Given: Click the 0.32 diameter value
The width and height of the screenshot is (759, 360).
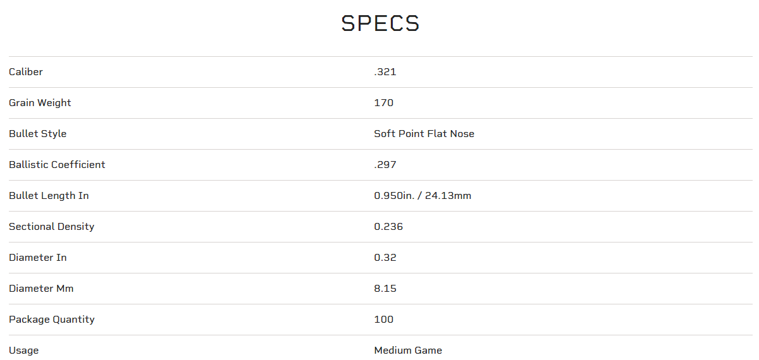Looking at the screenshot, I should point(385,258).
